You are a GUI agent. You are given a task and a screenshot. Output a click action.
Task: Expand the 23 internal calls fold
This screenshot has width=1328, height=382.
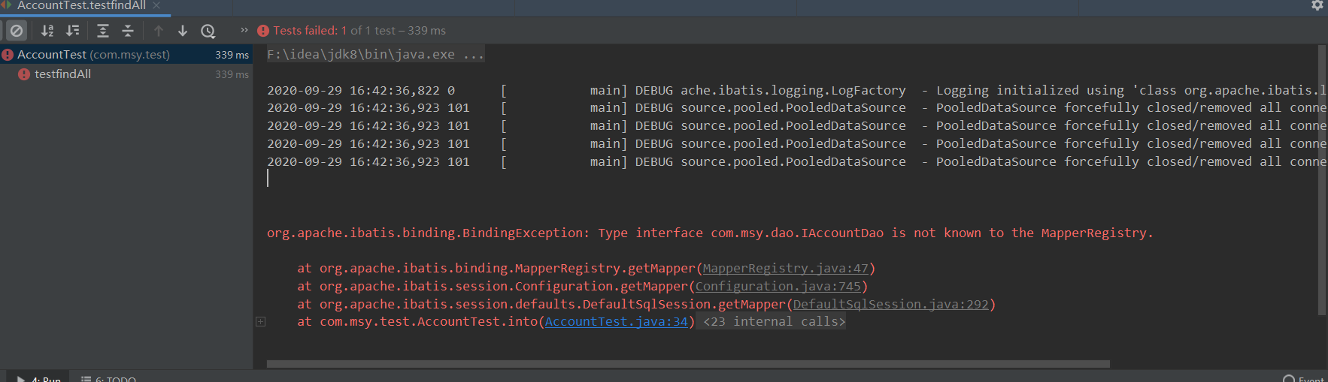775,322
